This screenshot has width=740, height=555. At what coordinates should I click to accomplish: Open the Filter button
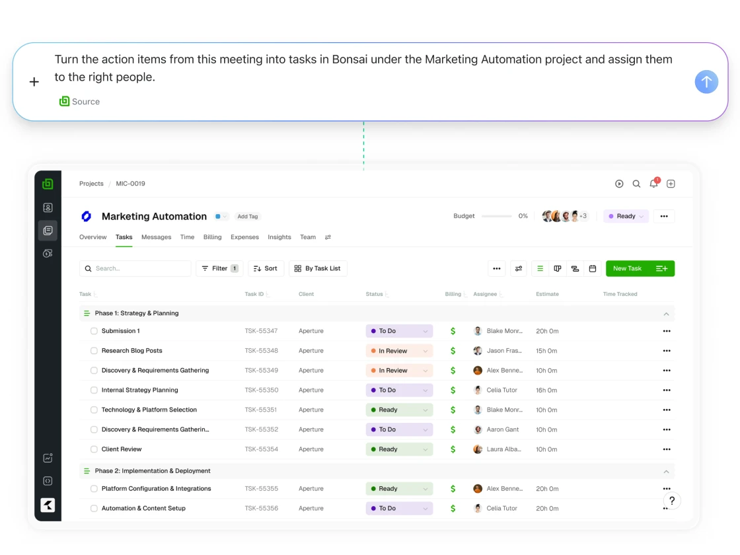[x=219, y=268]
